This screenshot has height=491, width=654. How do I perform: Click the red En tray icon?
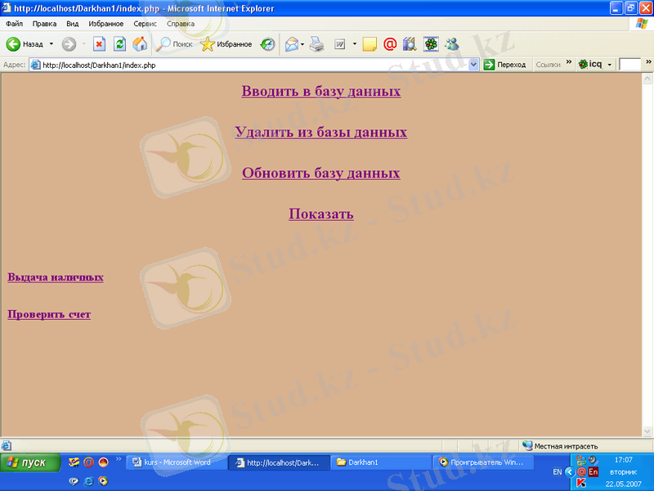pyautogui.click(x=594, y=472)
